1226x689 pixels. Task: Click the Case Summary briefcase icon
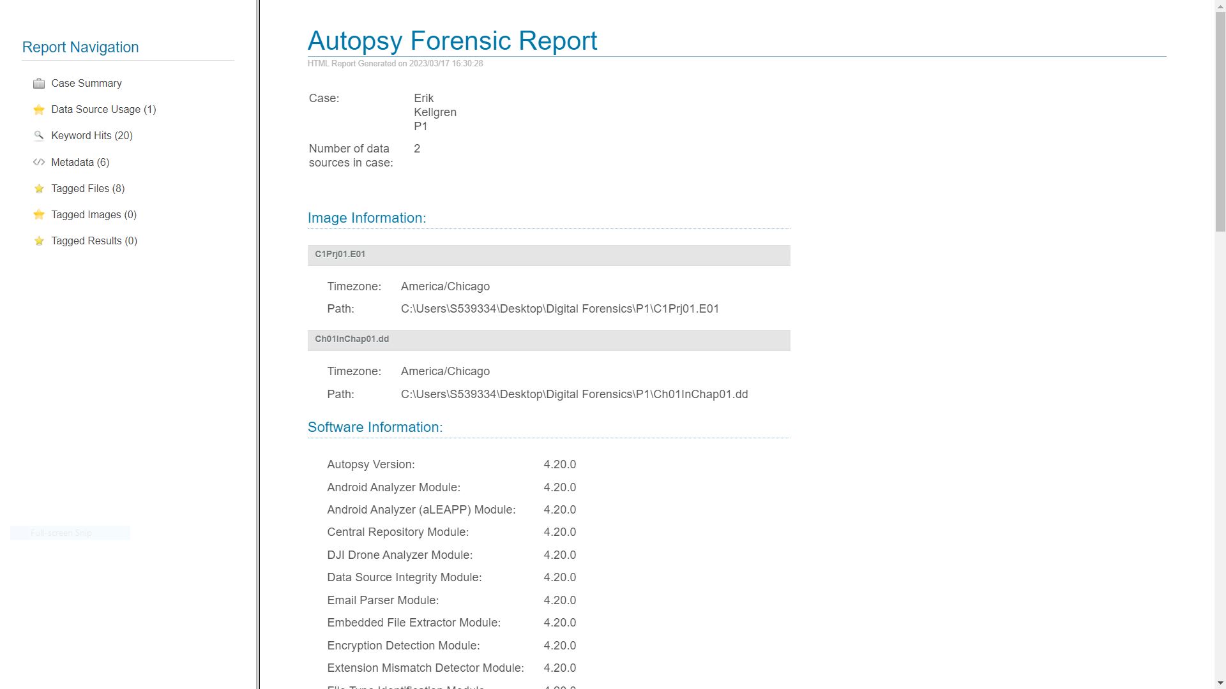pos(38,83)
